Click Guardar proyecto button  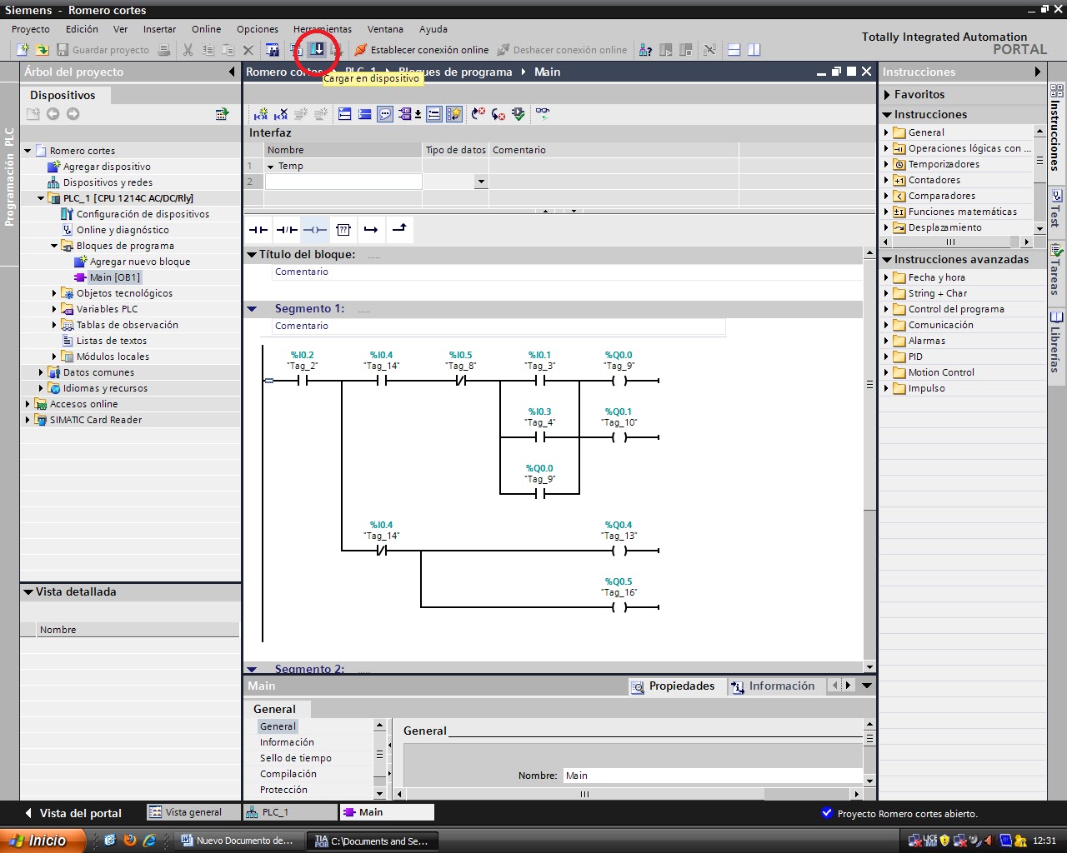[x=103, y=50]
